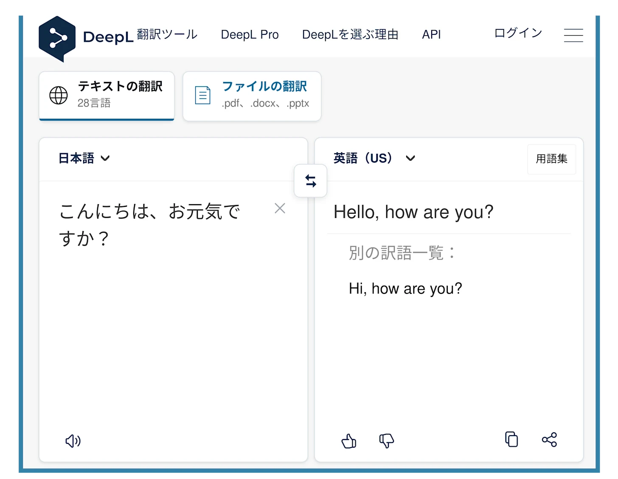Clear the Japanese source text
Image resolution: width=618 pixels, height=479 pixels.
pyautogui.click(x=280, y=208)
